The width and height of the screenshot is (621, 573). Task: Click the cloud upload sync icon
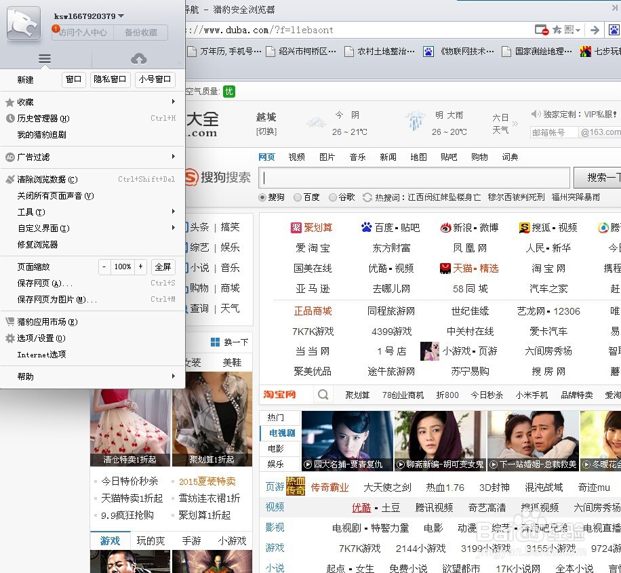[x=138, y=59]
